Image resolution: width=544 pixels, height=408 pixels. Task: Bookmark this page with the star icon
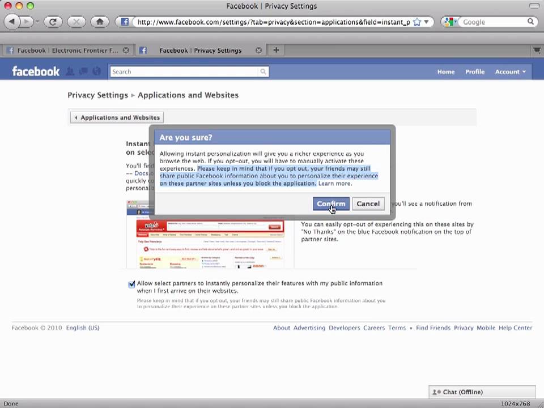pos(417,22)
